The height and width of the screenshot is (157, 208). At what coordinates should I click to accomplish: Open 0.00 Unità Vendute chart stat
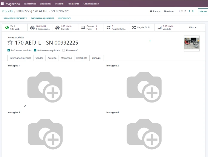(x=167, y=27)
